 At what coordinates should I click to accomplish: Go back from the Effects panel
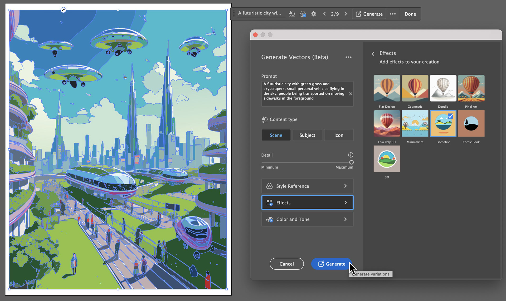tap(373, 54)
